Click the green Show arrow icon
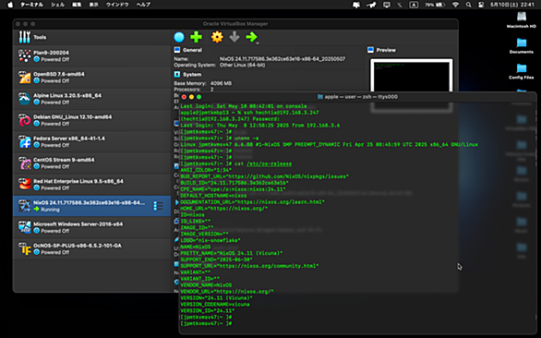The height and width of the screenshot is (338, 541). click(x=251, y=37)
